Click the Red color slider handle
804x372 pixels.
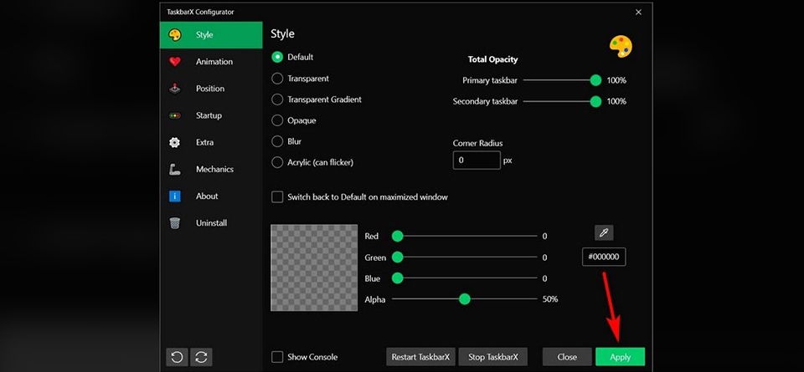click(x=397, y=236)
